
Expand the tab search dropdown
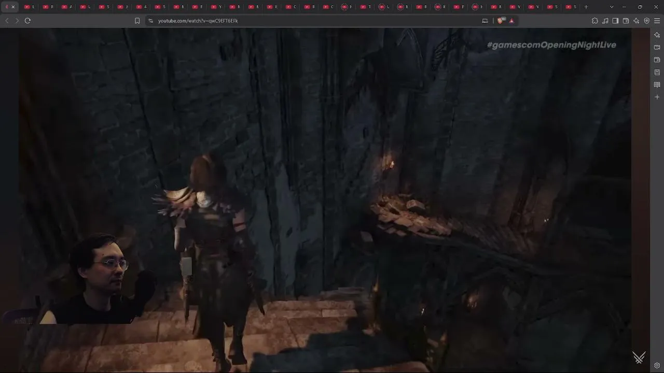click(x=612, y=7)
